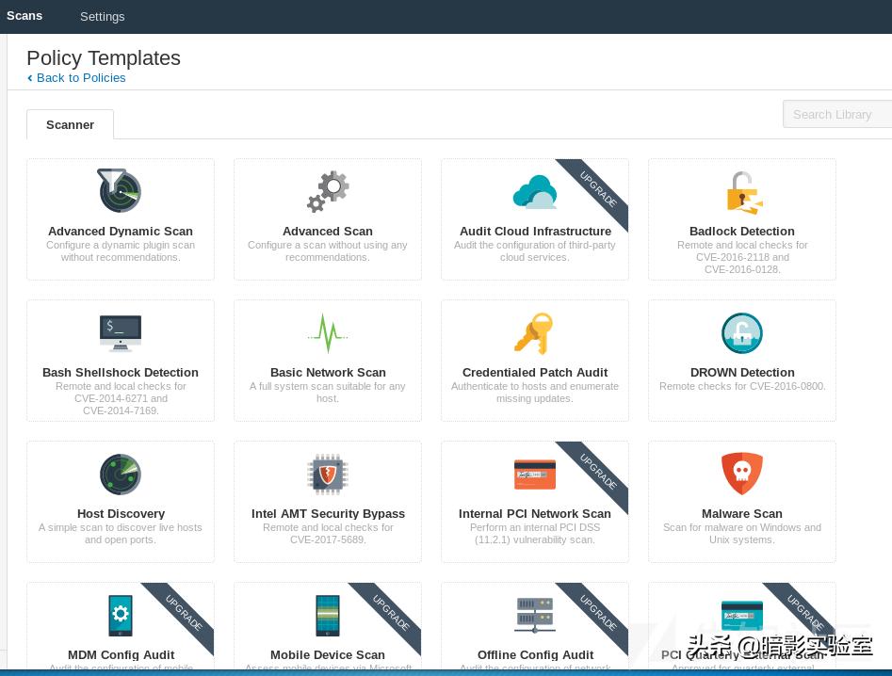The width and height of the screenshot is (892, 676).
Task: Click the Credentialed Patch Audit keys icon
Action: pos(534,333)
